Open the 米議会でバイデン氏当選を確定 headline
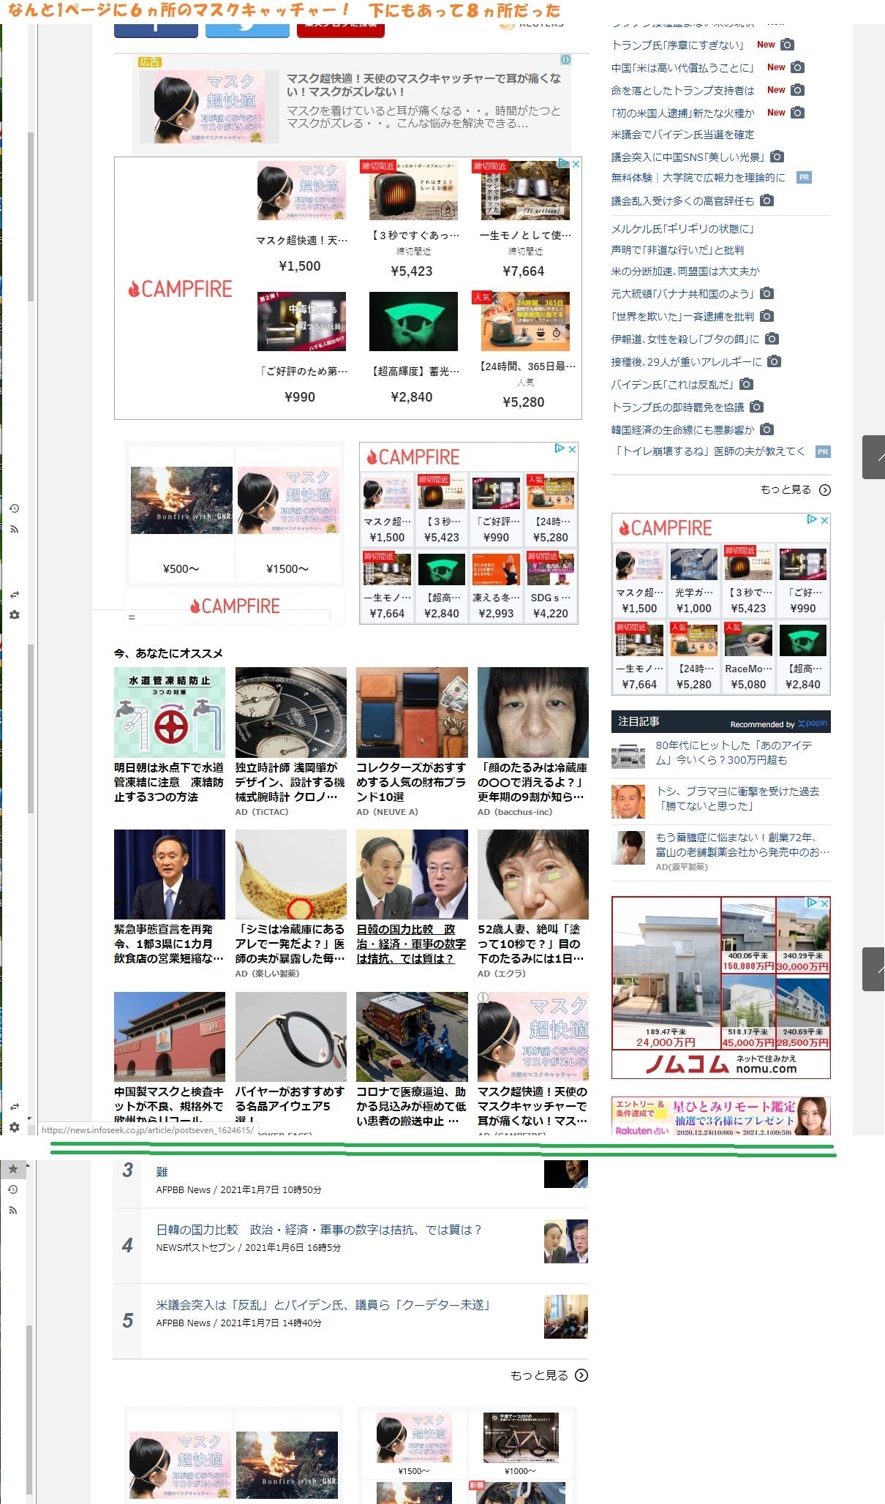 coord(682,135)
